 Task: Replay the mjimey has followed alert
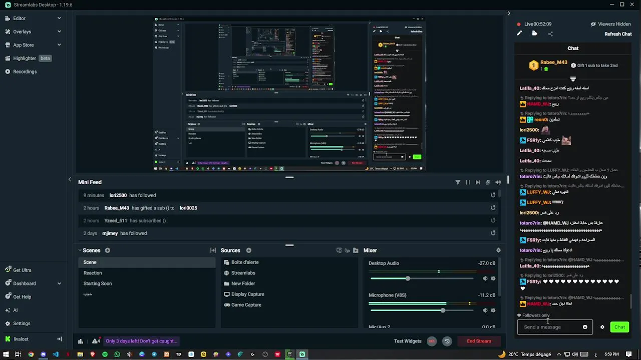(493, 233)
